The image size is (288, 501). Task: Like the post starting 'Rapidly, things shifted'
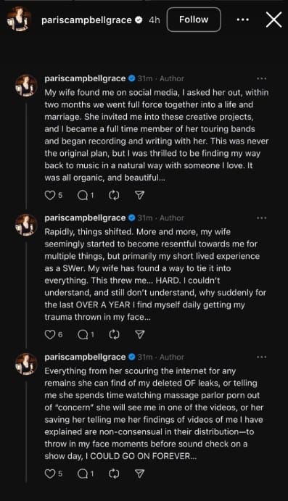point(50,334)
